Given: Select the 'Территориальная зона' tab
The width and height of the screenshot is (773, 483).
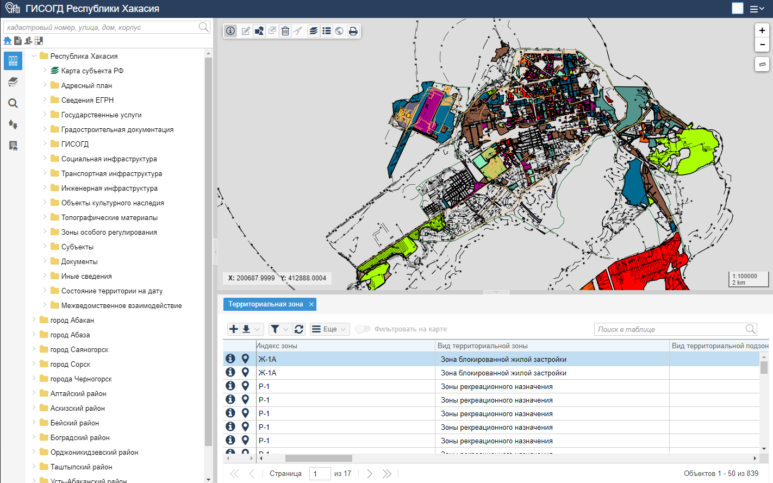Looking at the screenshot, I should pos(265,304).
